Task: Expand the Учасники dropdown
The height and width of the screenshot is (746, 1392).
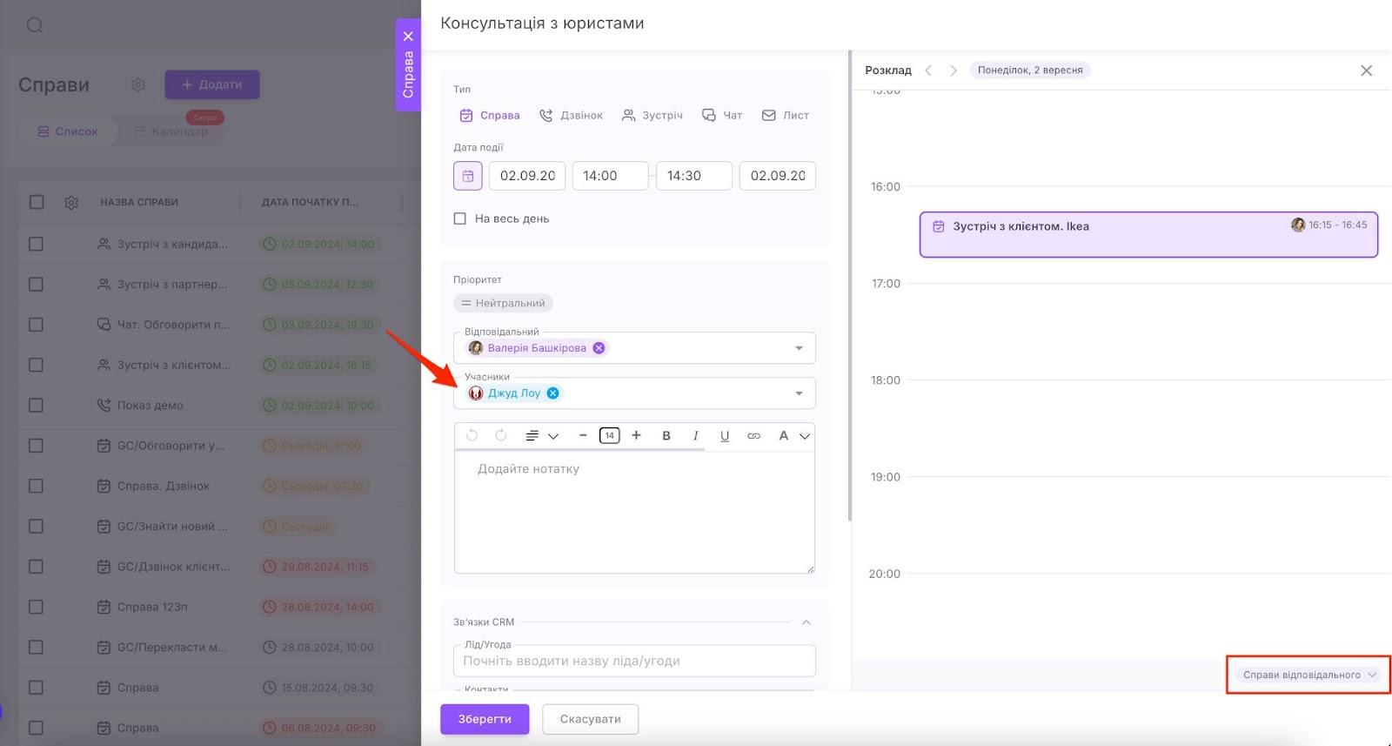Action: point(799,393)
